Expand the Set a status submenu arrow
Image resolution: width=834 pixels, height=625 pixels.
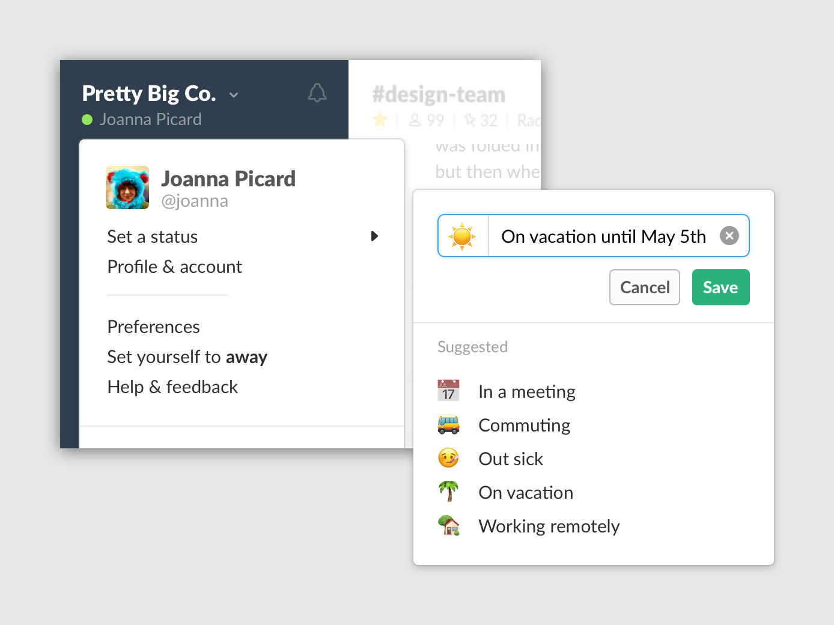(x=374, y=236)
